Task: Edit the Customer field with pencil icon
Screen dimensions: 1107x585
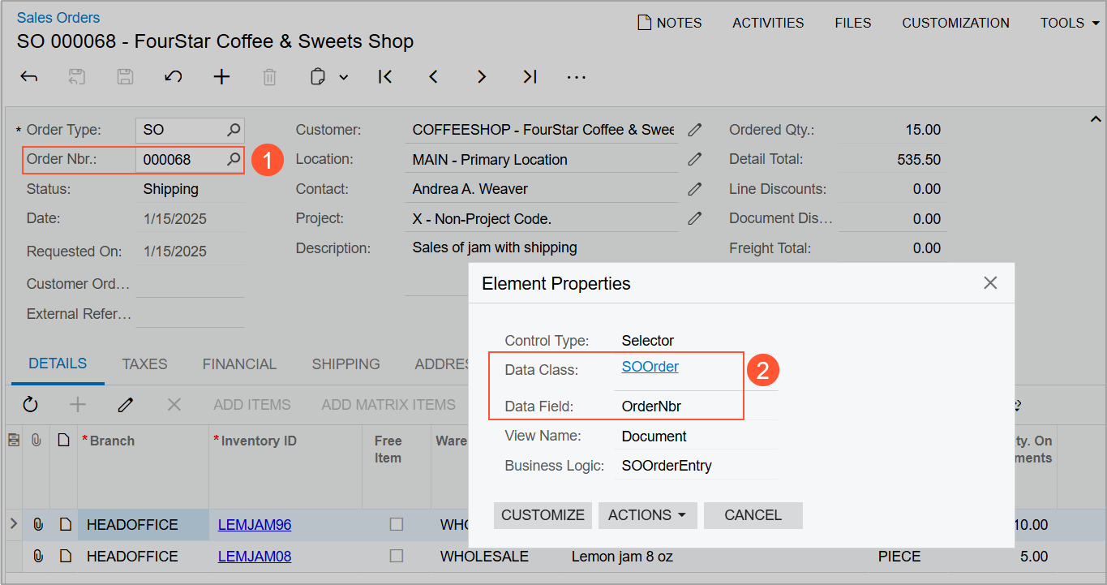Action: point(694,130)
